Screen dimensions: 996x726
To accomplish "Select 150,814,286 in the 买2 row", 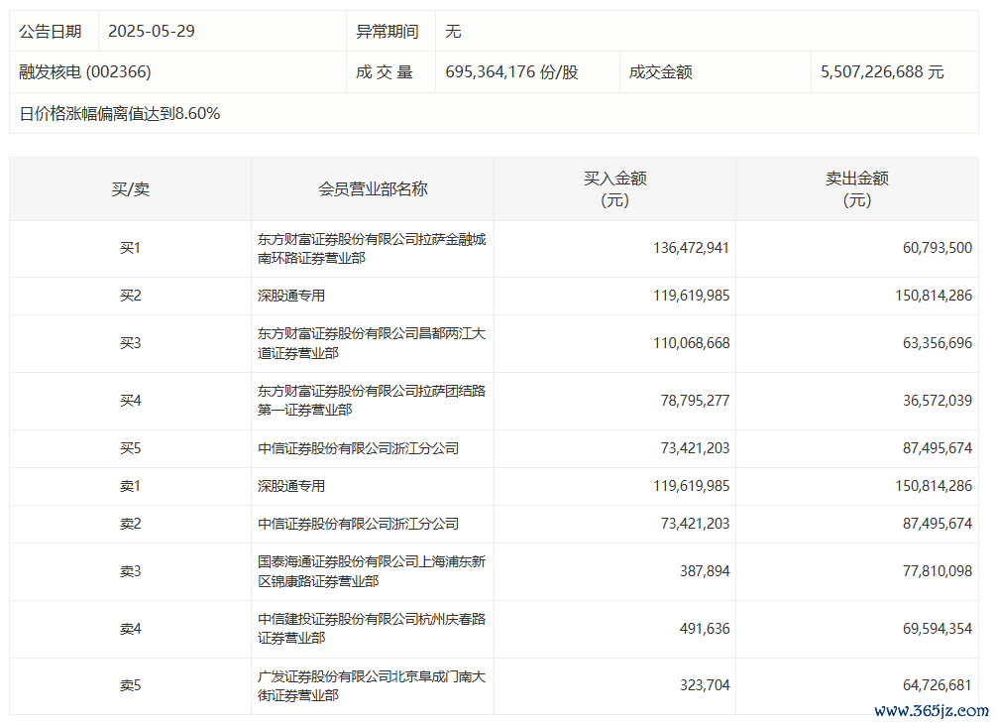I will pyautogui.click(x=934, y=296).
